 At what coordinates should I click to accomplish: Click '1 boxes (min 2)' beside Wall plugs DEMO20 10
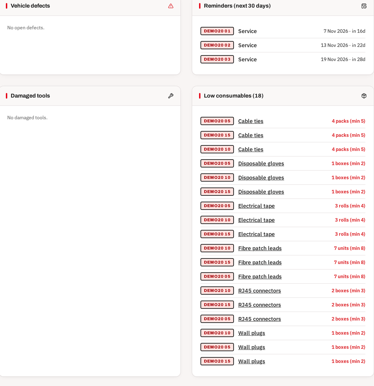click(x=348, y=333)
